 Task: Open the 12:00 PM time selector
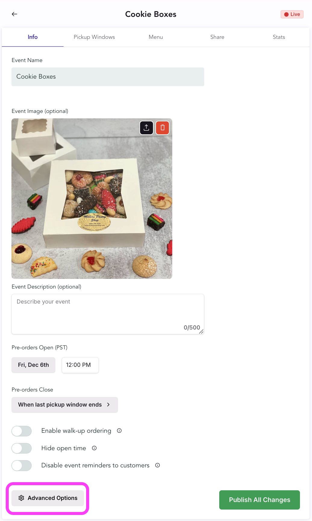80,365
